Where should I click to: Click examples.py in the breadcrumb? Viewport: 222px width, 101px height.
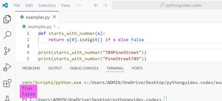coord(40,27)
